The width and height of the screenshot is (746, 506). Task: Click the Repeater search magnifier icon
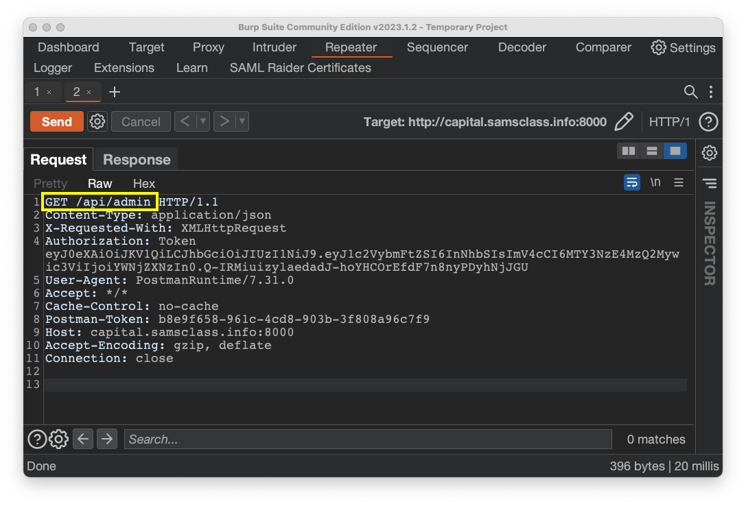pyautogui.click(x=690, y=92)
